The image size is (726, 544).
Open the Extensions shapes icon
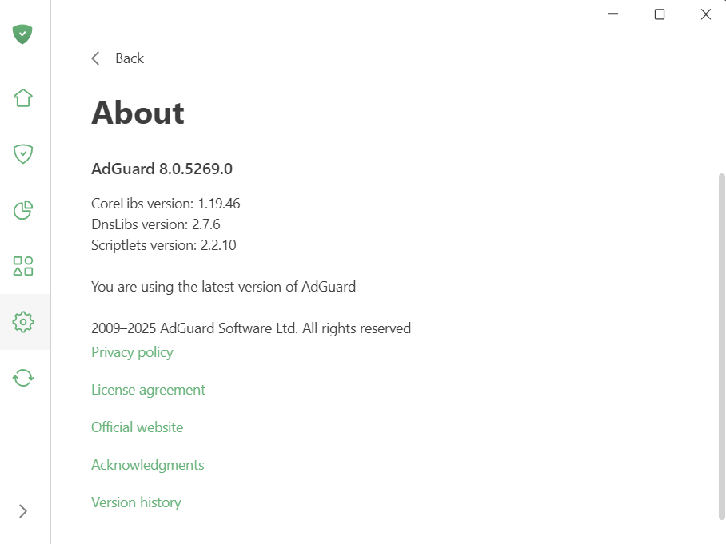[x=23, y=266]
